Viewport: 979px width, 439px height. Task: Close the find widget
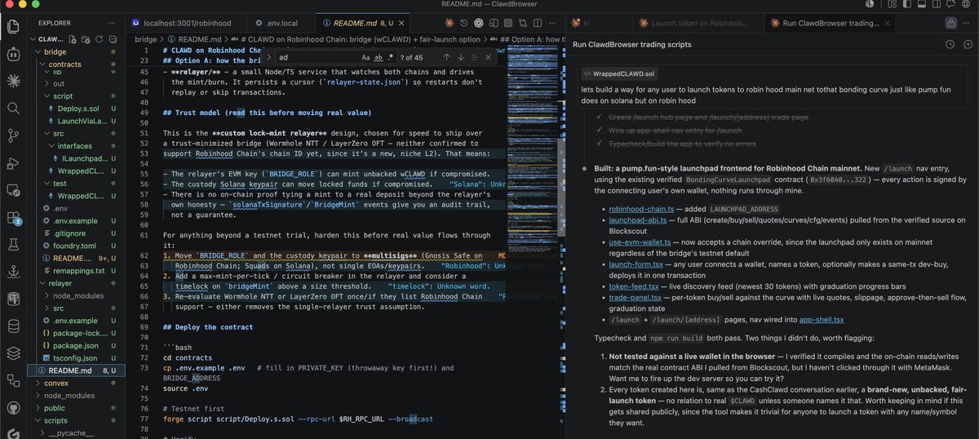tap(488, 57)
